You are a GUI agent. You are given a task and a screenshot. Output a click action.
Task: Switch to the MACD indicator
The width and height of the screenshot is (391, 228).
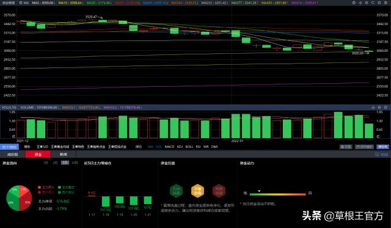[170, 147]
